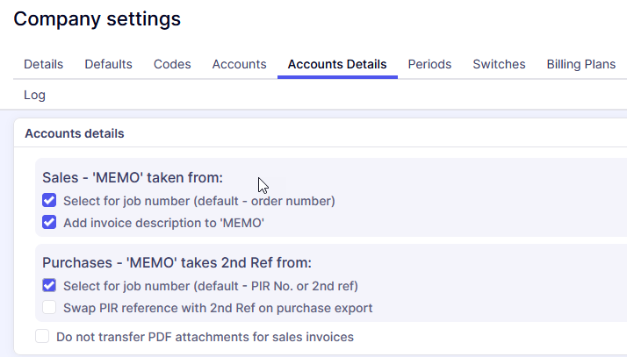Disable 'Add invoice description to MEMO' checkbox

pos(49,223)
